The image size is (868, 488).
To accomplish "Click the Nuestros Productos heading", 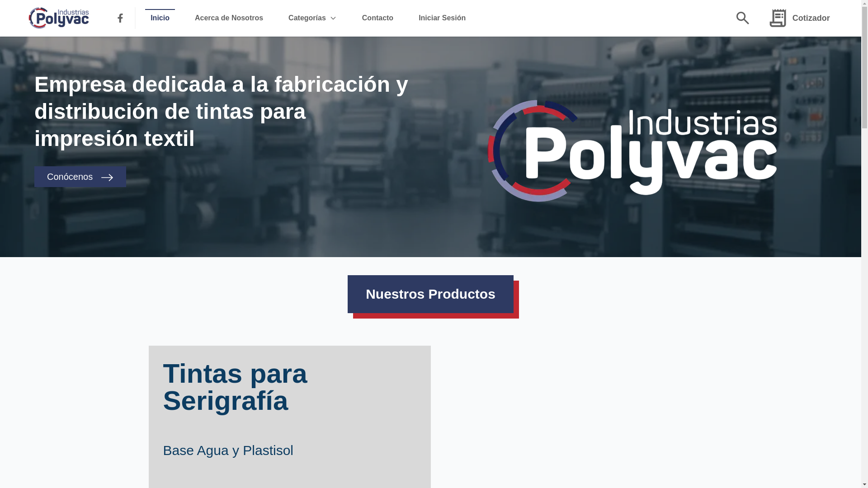I will click(430, 294).
